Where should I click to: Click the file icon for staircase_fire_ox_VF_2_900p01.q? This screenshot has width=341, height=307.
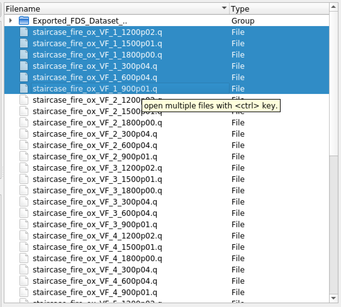coord(24,156)
